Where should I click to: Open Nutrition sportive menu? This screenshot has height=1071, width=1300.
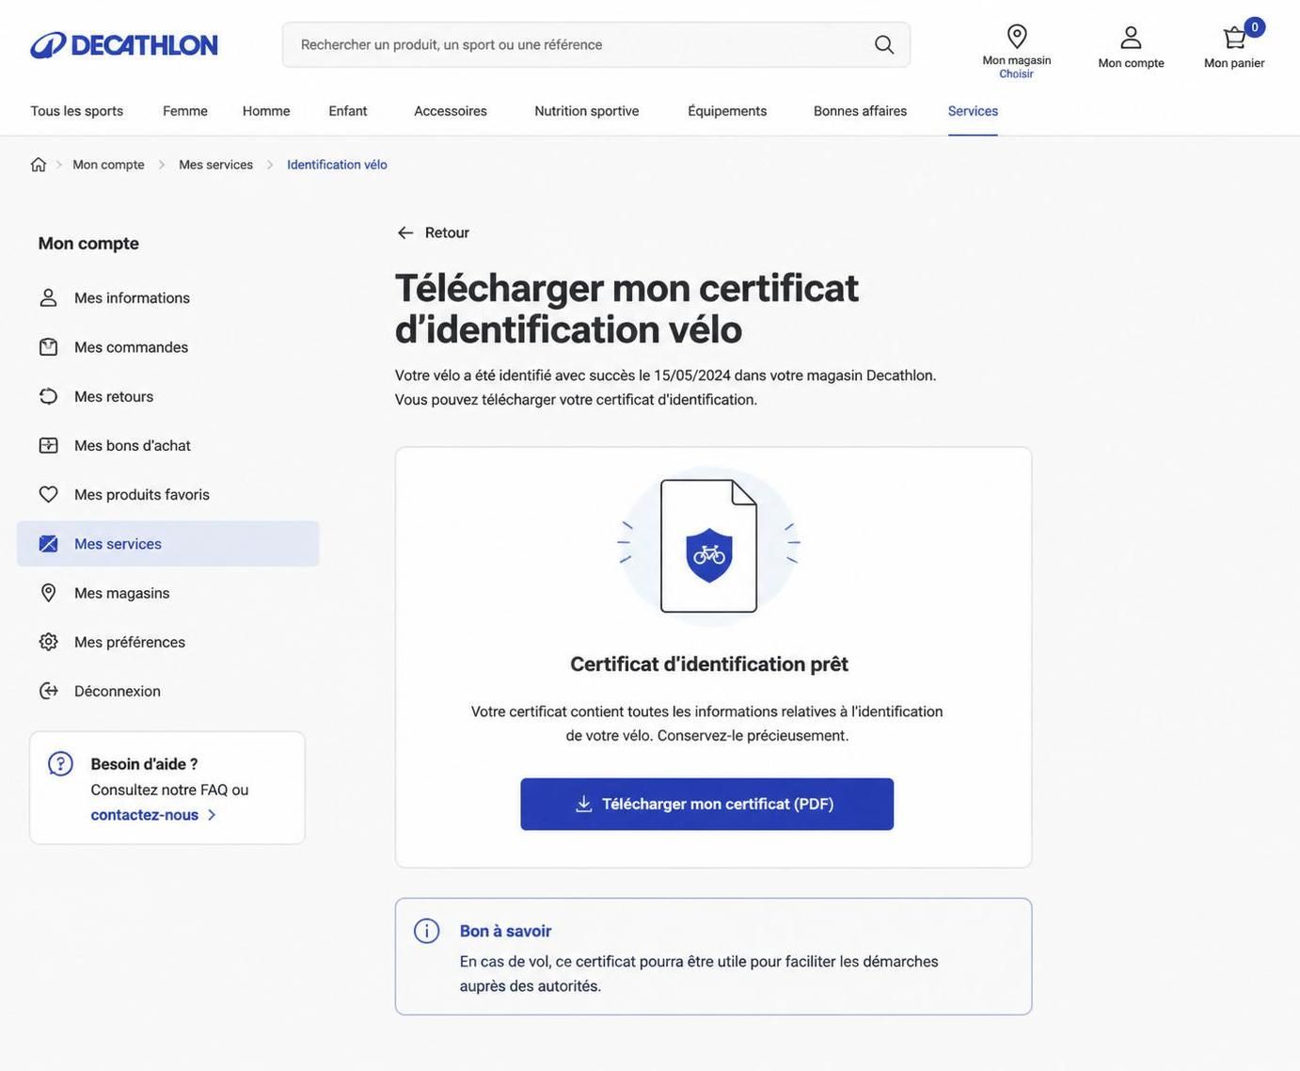[587, 111]
